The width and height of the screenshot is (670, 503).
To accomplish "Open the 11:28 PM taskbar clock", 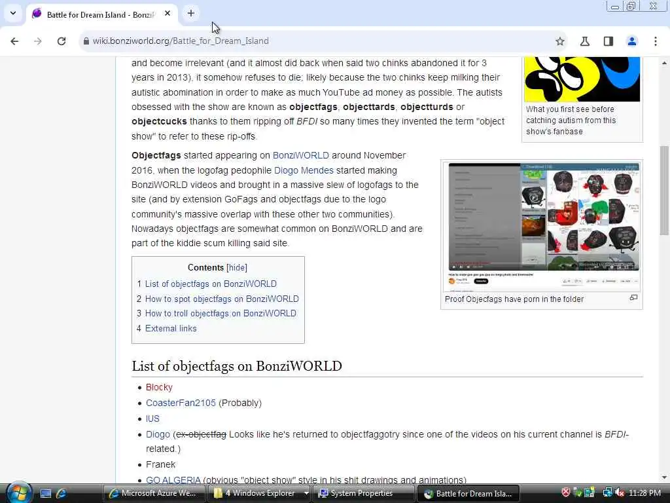I will coord(644,493).
